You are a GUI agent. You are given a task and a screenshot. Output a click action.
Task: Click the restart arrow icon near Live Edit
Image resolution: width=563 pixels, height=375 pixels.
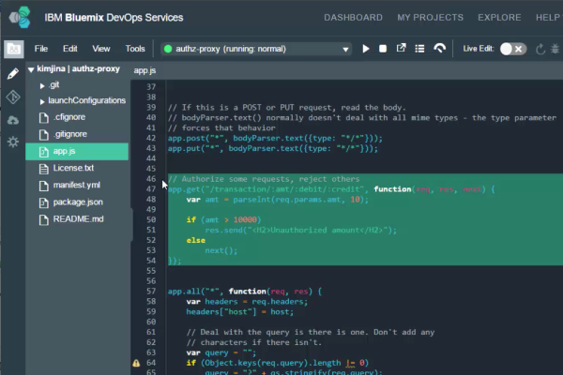click(540, 49)
